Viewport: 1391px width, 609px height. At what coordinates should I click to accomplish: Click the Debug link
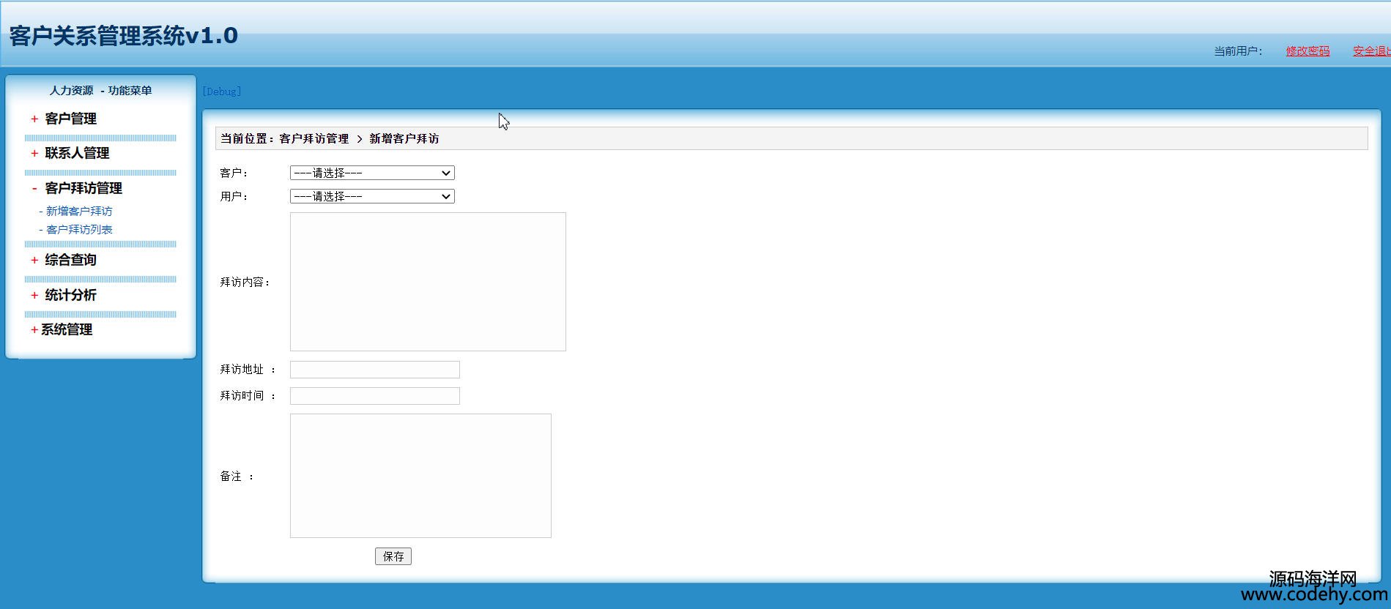221,91
